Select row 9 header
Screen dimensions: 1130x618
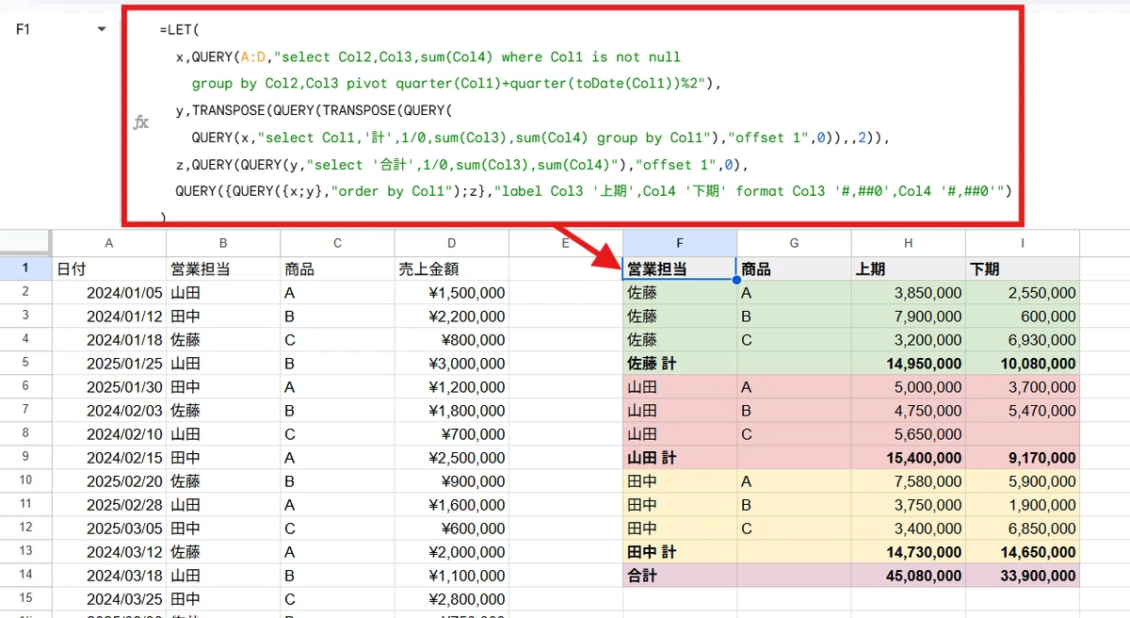click(x=25, y=457)
